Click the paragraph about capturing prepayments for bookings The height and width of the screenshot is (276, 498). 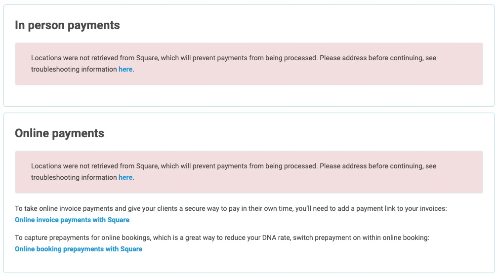[222, 238]
